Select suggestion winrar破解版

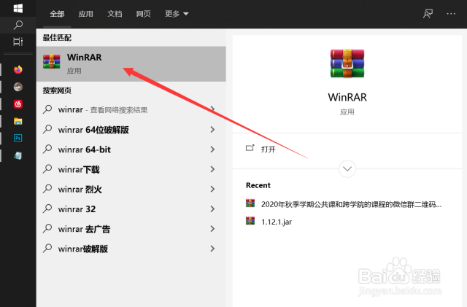click(131, 249)
